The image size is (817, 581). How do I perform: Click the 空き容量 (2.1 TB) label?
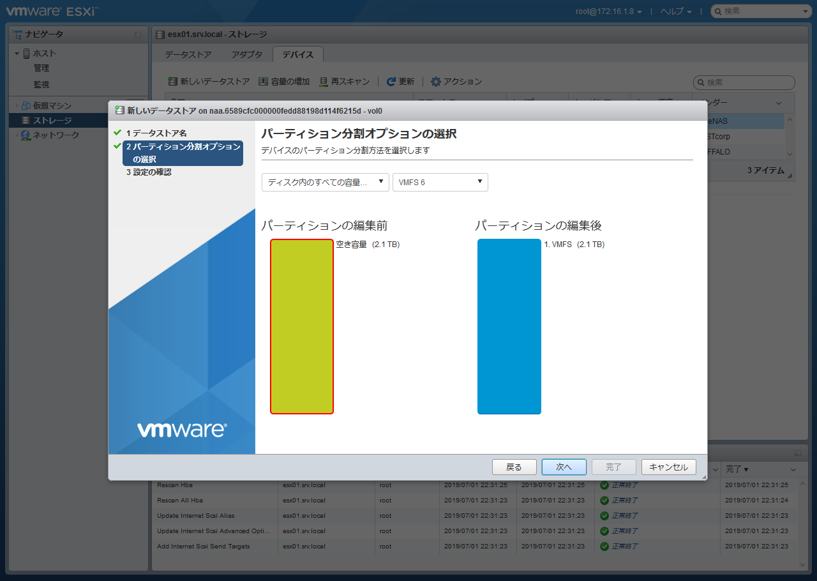[368, 245]
